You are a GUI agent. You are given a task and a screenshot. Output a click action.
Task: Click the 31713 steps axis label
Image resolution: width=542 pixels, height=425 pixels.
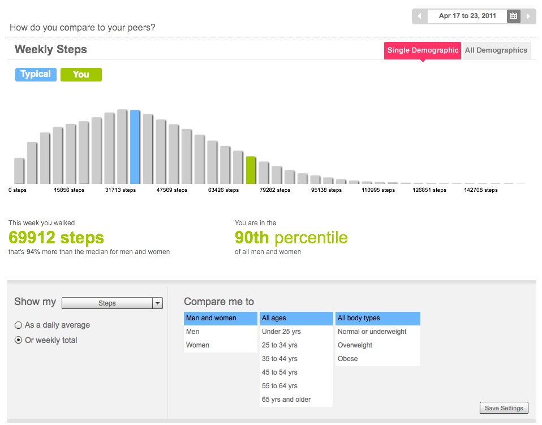click(x=121, y=190)
